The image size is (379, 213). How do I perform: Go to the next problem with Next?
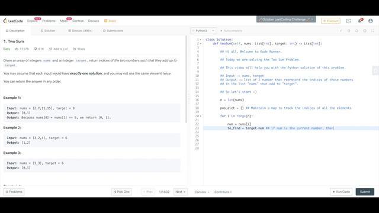click(x=180, y=192)
